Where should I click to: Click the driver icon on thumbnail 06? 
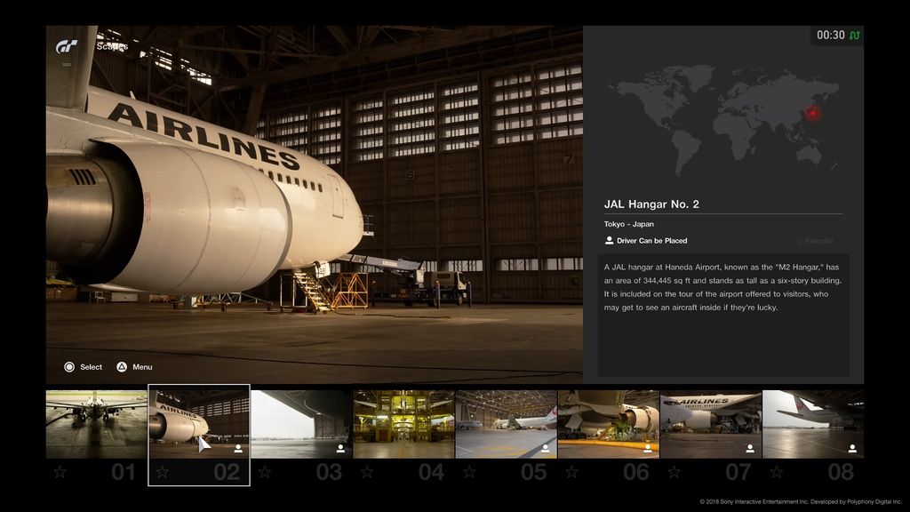tap(648, 449)
